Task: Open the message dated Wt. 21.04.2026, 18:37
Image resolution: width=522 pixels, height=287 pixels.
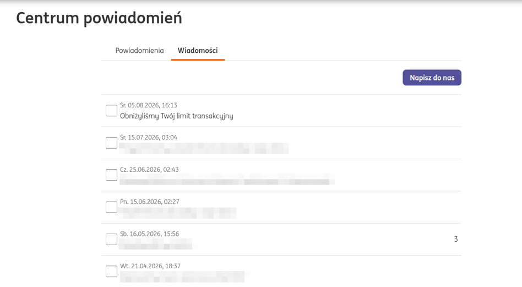Action: [281, 272]
